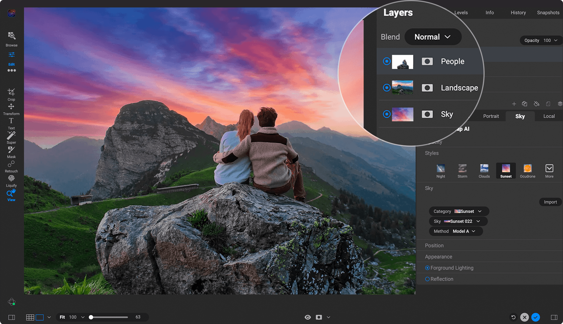Click the Import button in the Sky section
This screenshot has height=324, width=563.
pos(550,202)
